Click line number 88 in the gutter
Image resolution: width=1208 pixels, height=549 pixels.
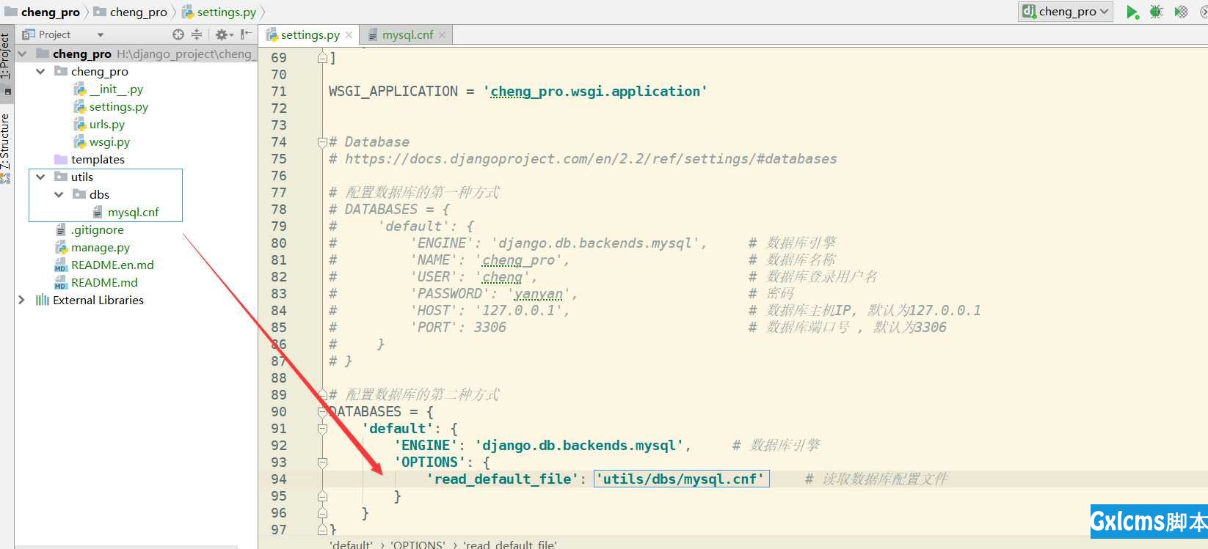click(279, 378)
